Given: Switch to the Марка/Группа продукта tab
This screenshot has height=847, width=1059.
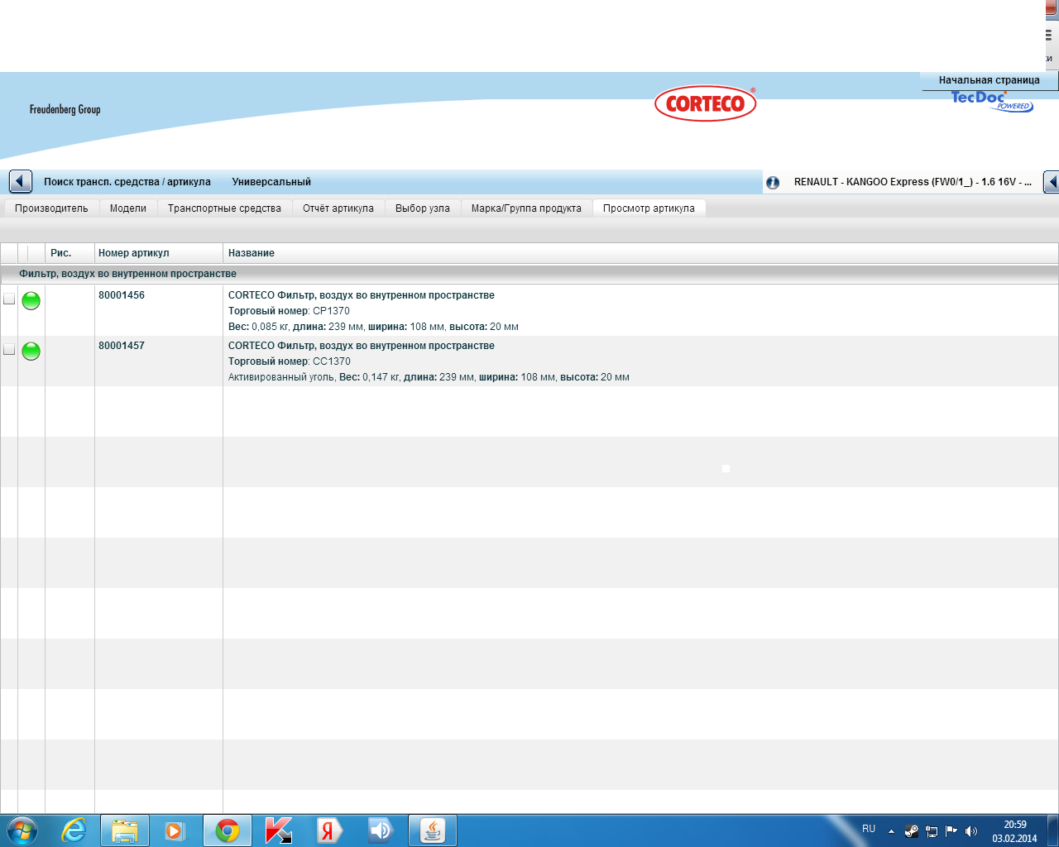Looking at the screenshot, I should pos(526,208).
